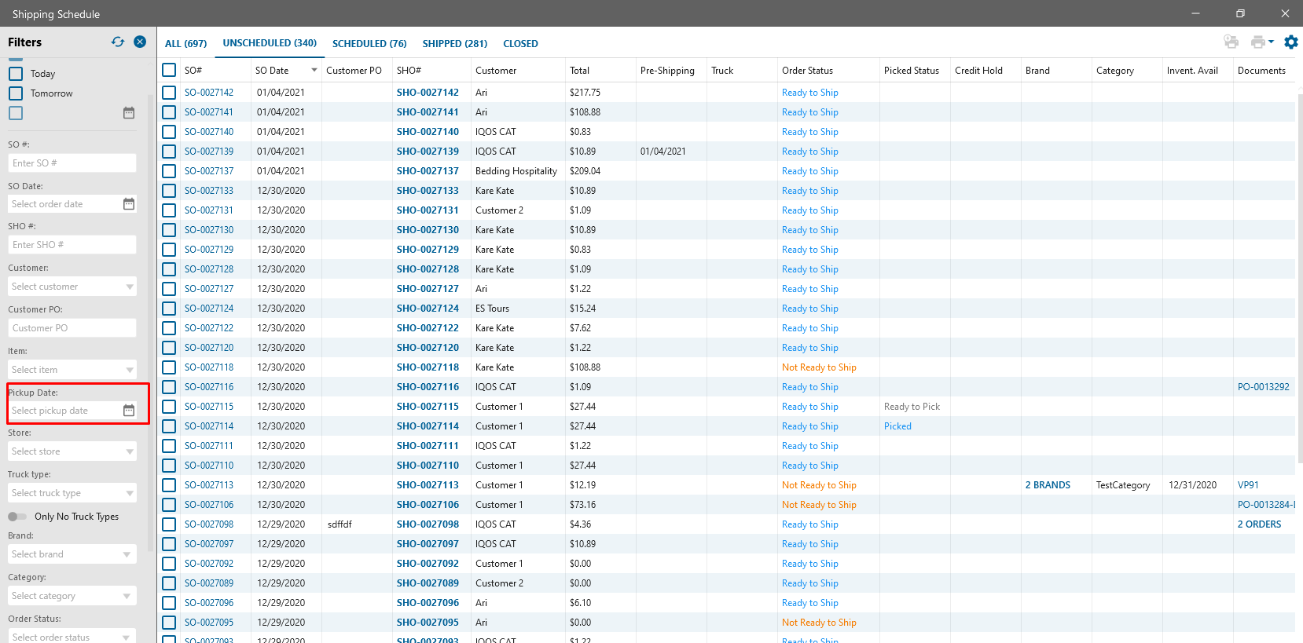The width and height of the screenshot is (1303, 643).
Task: Select the checkbox for row SO-0027118
Action: click(169, 367)
